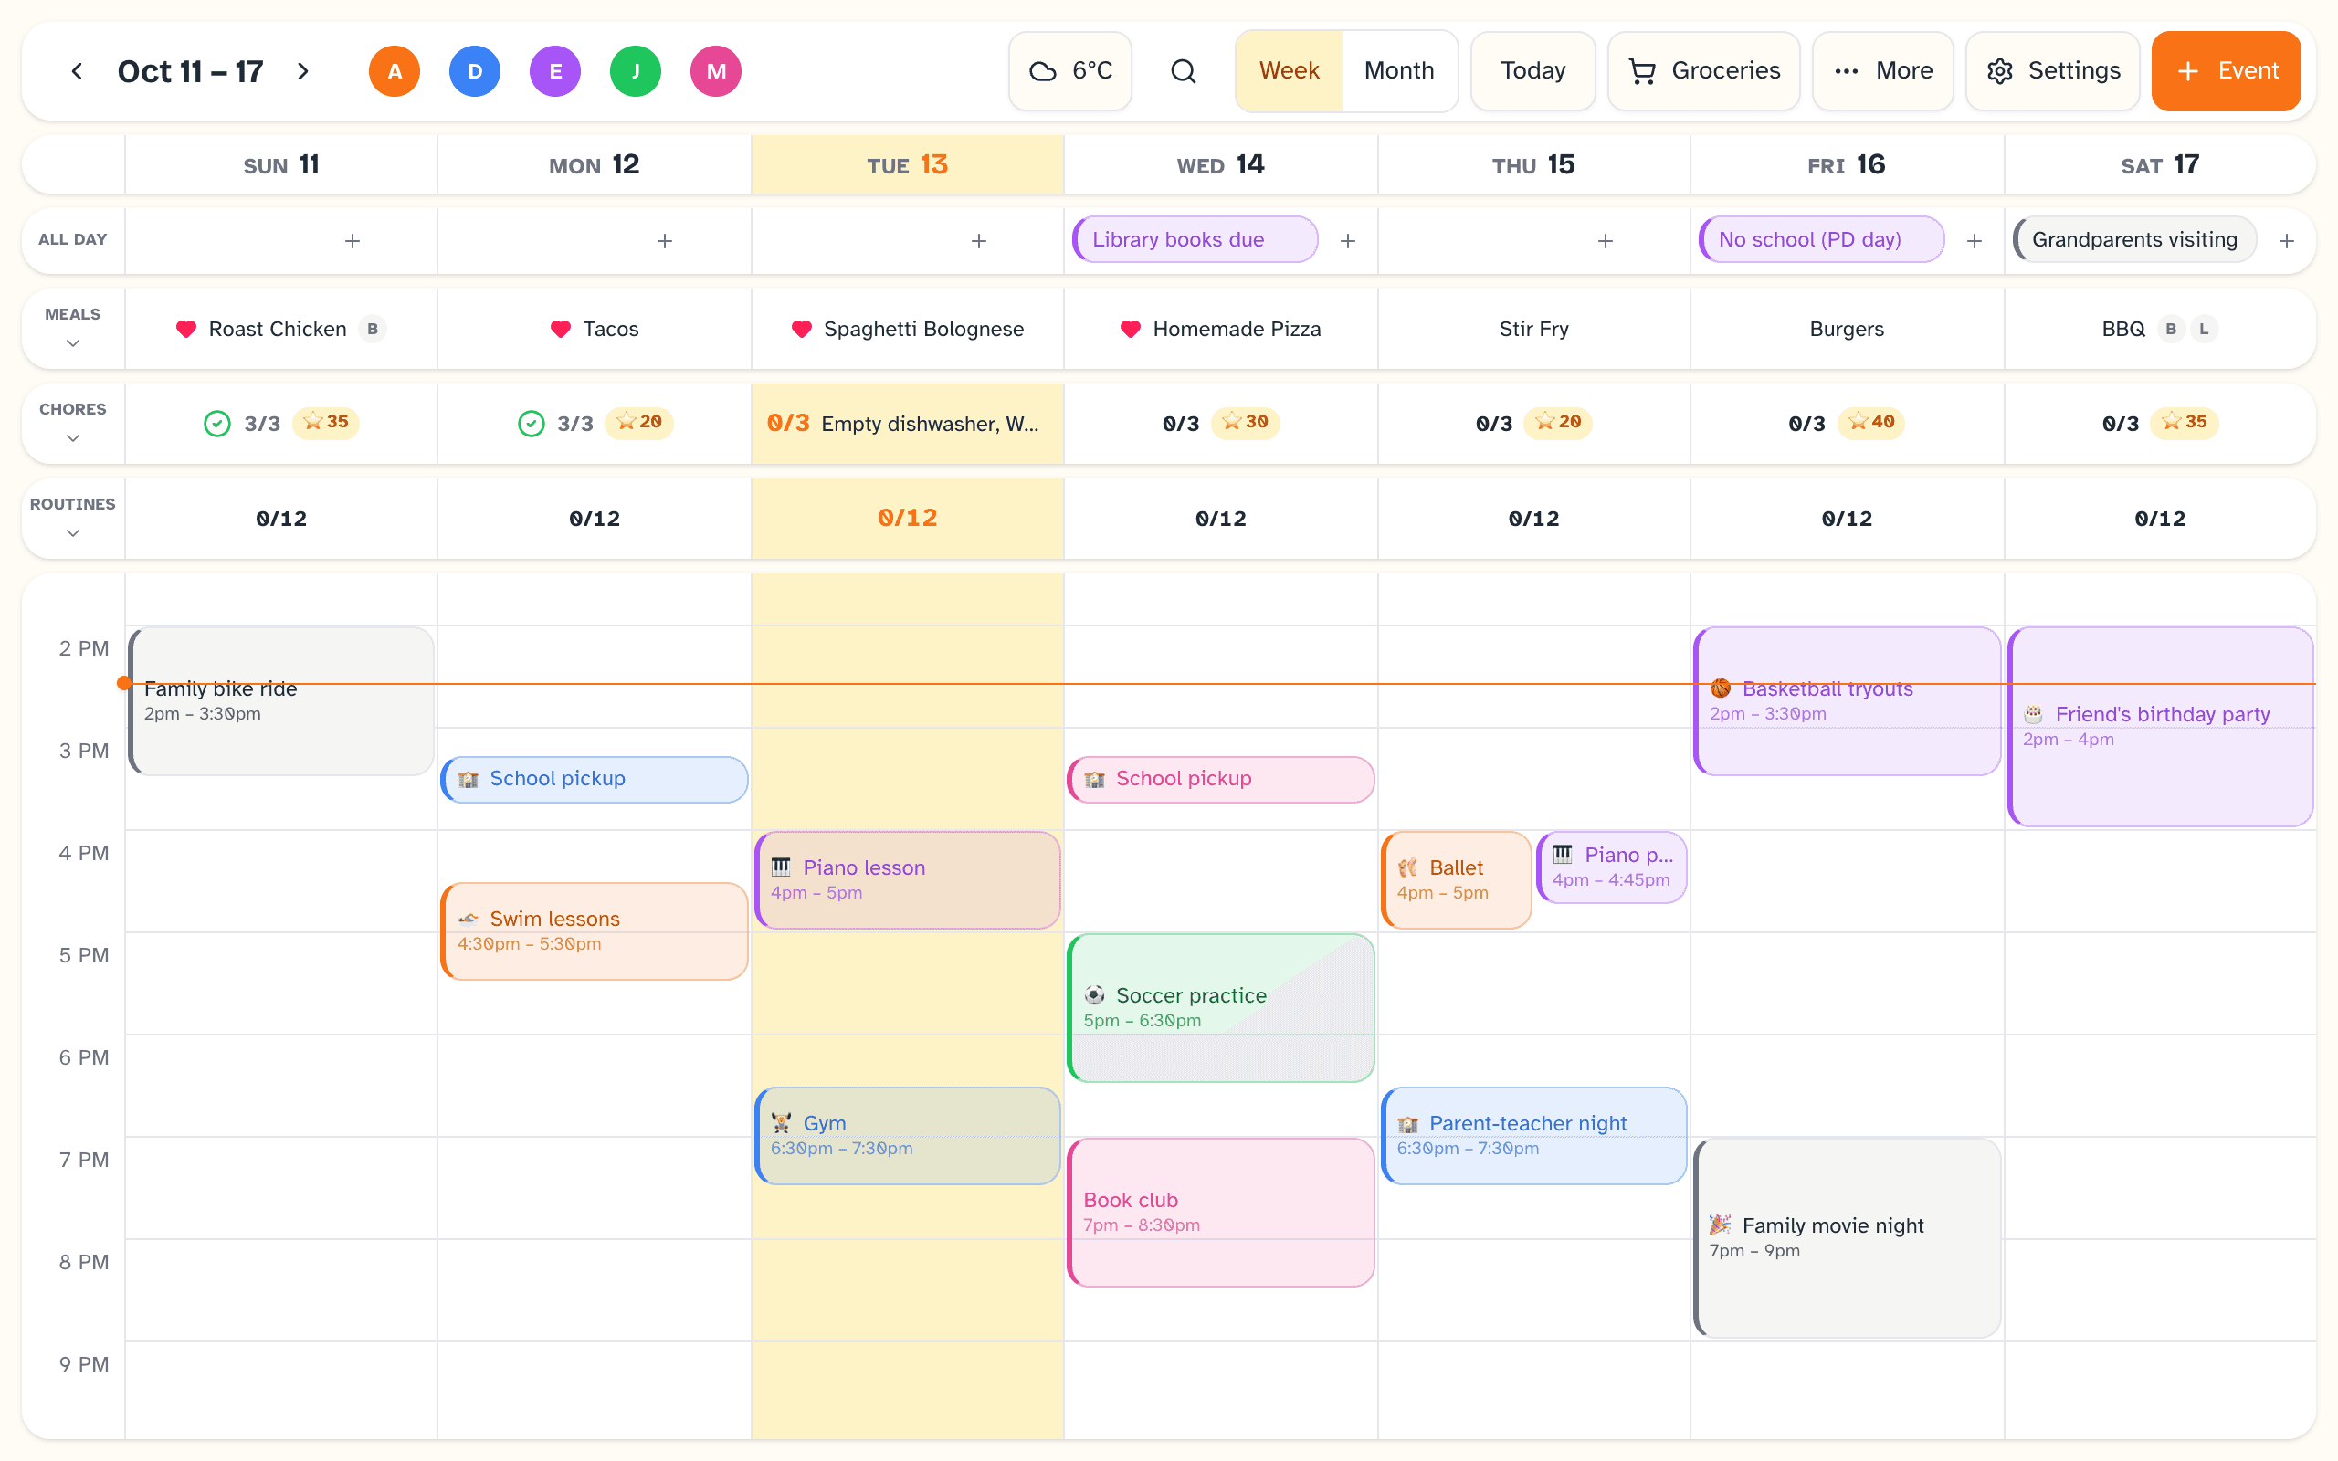Jump to Today
This screenshot has width=2338, height=1461.
(1532, 70)
